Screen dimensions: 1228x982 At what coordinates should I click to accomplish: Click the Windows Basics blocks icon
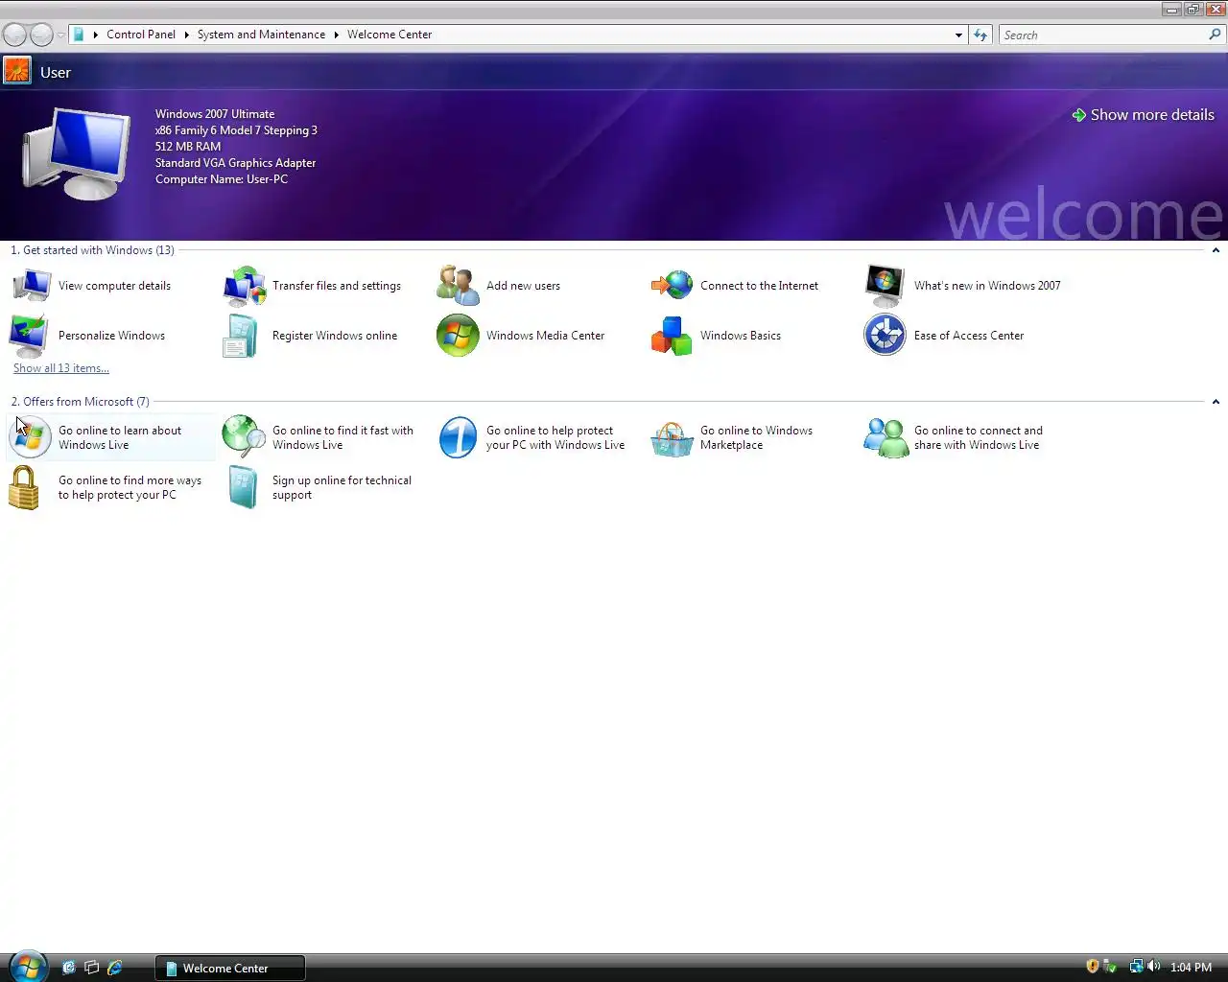672,336
